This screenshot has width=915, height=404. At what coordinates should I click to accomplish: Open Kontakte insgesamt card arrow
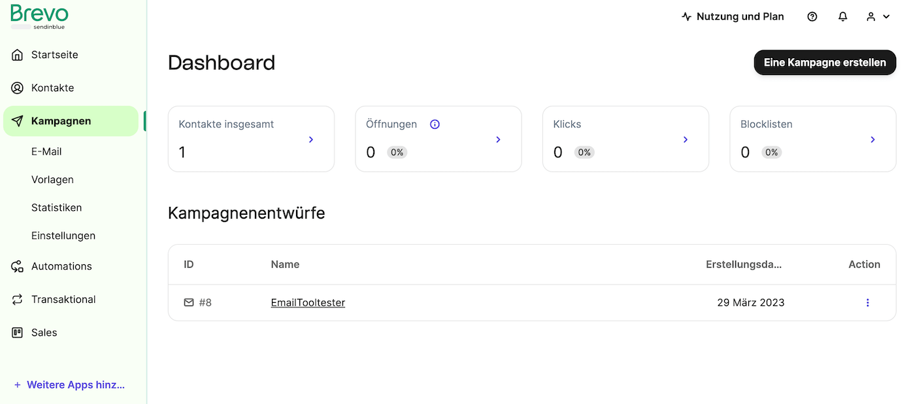click(311, 139)
